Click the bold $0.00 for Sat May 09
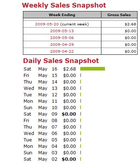The image size is (139, 165). tap(69, 114)
